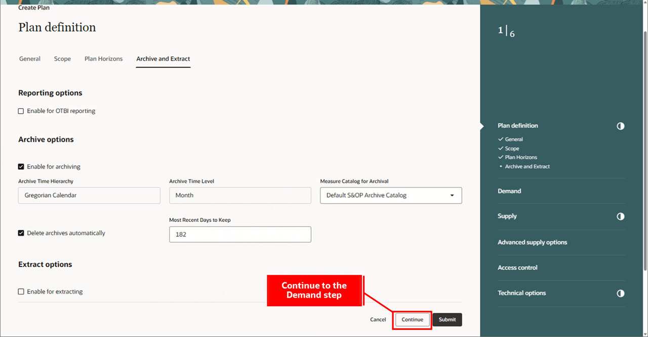648x337 pixels.
Task: Cancel plan creation
Action: [378, 320]
